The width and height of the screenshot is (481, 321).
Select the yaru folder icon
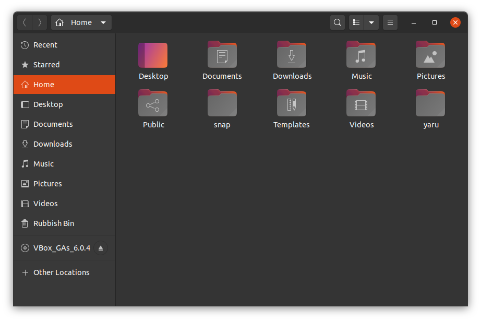coord(430,103)
